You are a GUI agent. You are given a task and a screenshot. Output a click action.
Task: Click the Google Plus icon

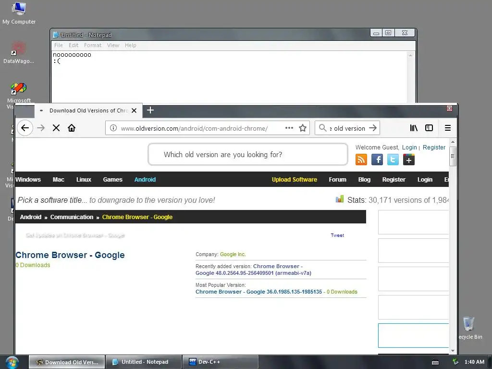tap(408, 160)
